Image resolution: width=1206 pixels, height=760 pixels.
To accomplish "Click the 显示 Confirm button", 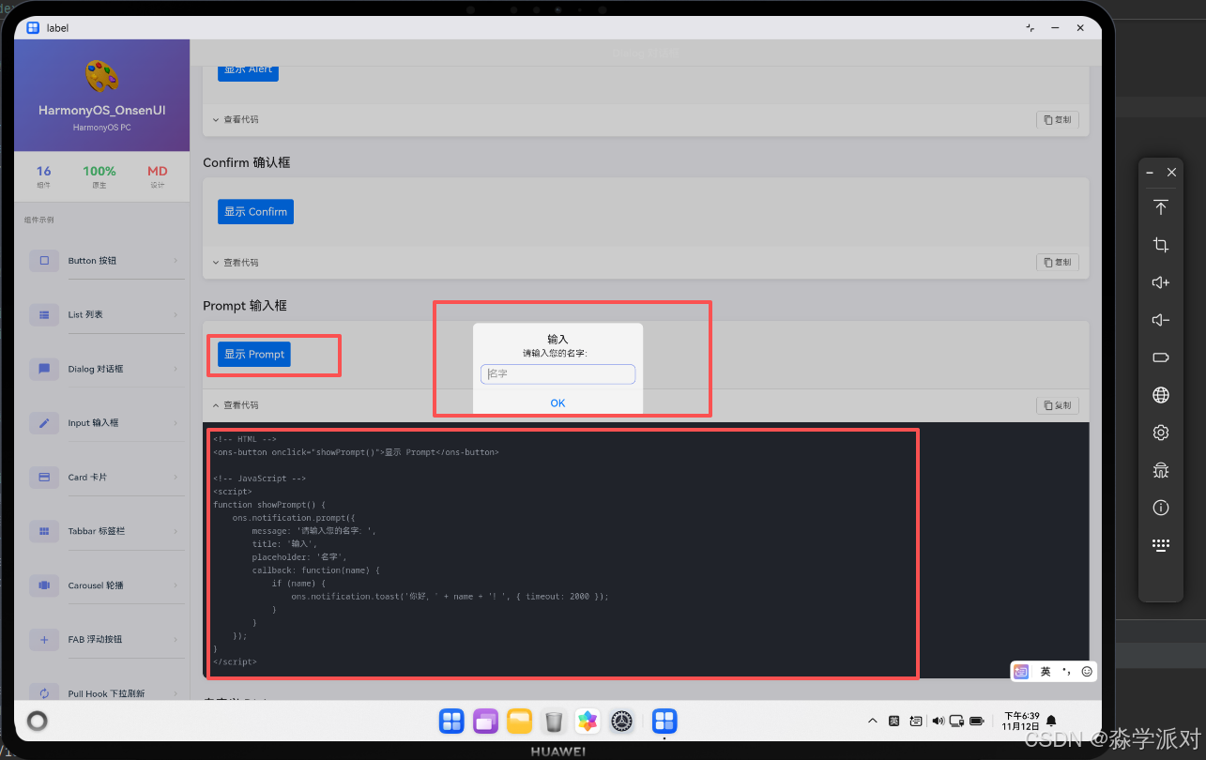I will (255, 211).
